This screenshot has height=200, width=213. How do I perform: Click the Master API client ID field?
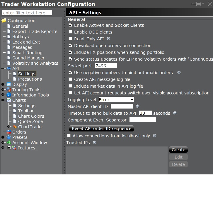[122, 106]
